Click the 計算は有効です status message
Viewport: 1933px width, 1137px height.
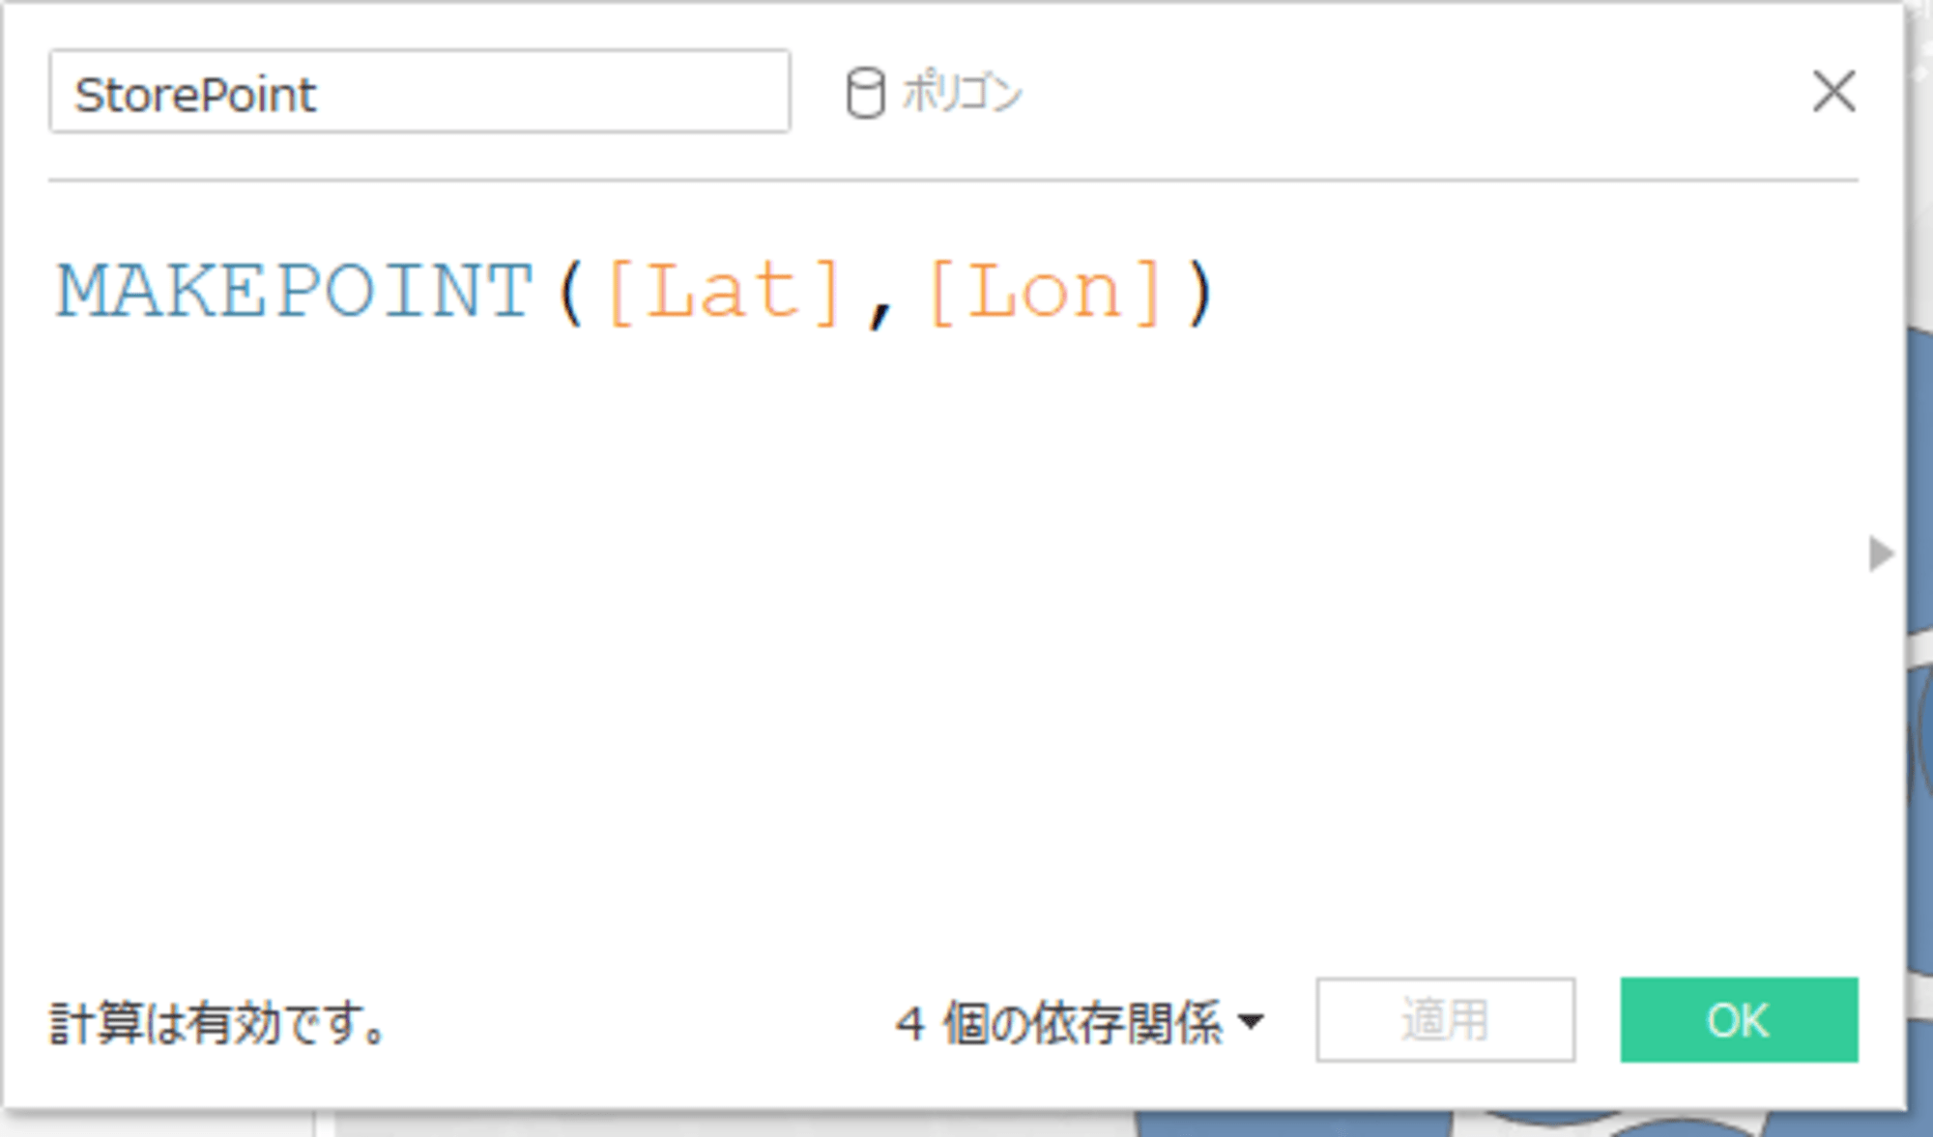pos(218,1023)
